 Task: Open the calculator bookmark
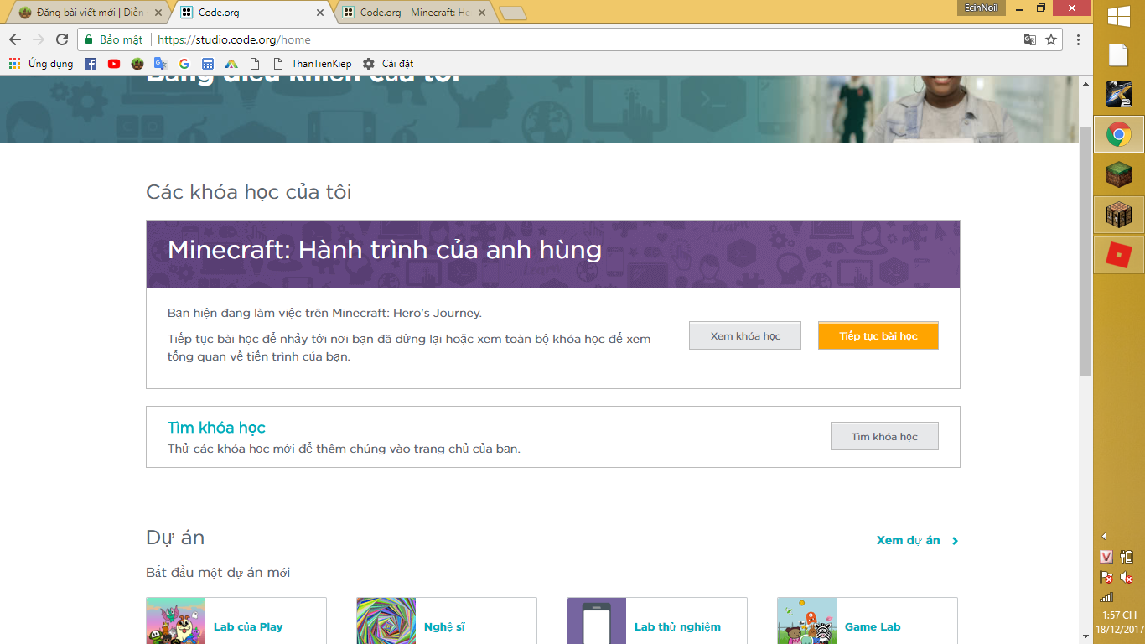click(x=208, y=64)
